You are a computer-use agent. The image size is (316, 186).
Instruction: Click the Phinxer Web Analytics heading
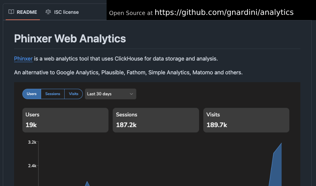point(70,39)
